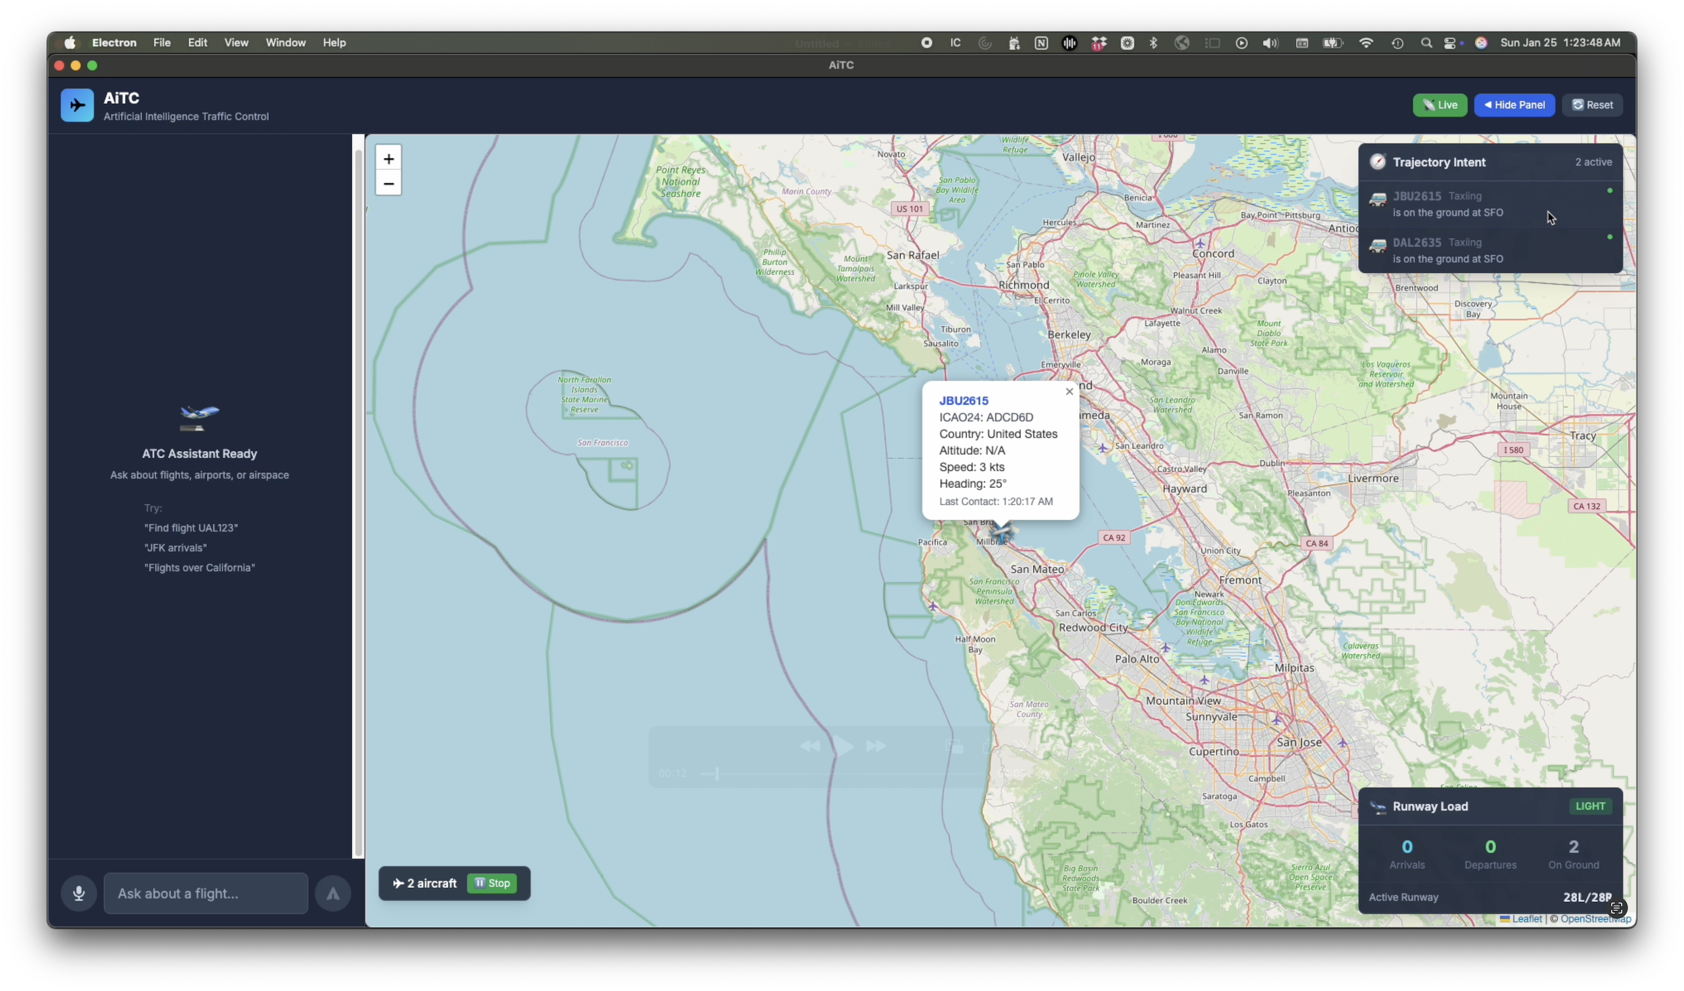1684x991 pixels.
Task: Click the microphone voice input icon
Action: 79,893
